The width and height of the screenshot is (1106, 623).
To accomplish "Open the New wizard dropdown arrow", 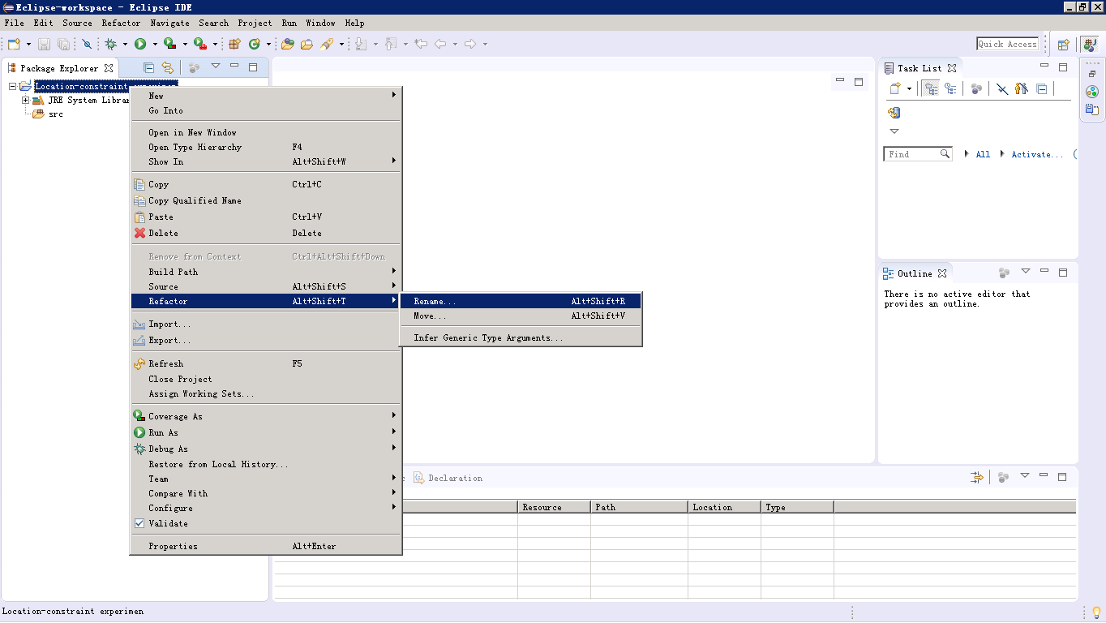I will [x=28, y=44].
